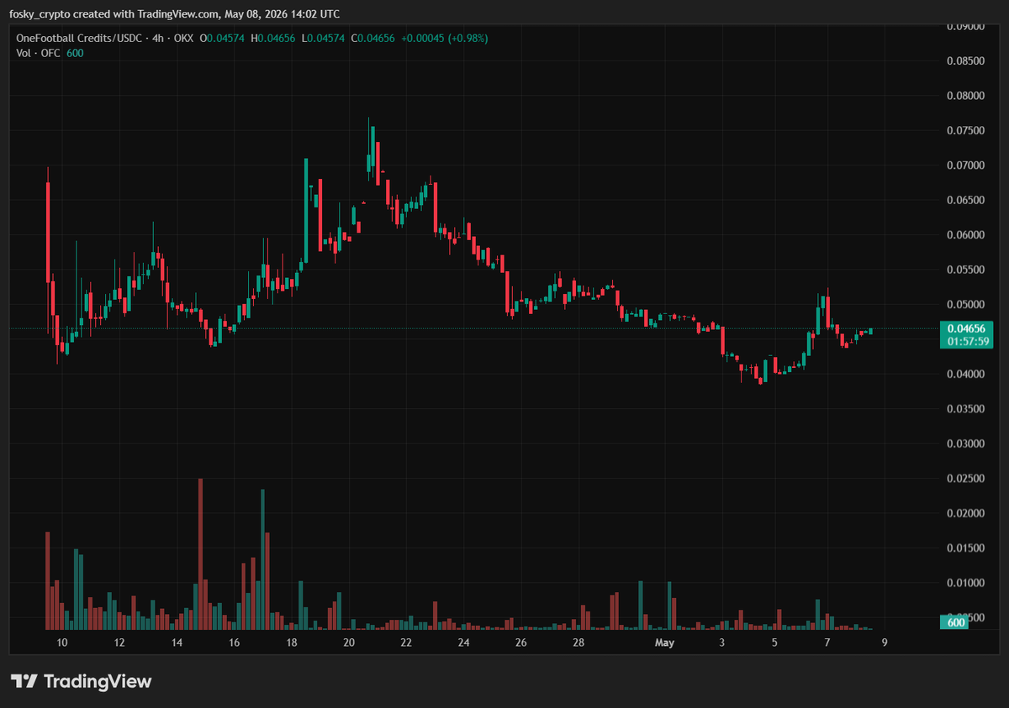Click the 0.08000 price axis label
Screen dimensions: 1009x708
[966, 96]
